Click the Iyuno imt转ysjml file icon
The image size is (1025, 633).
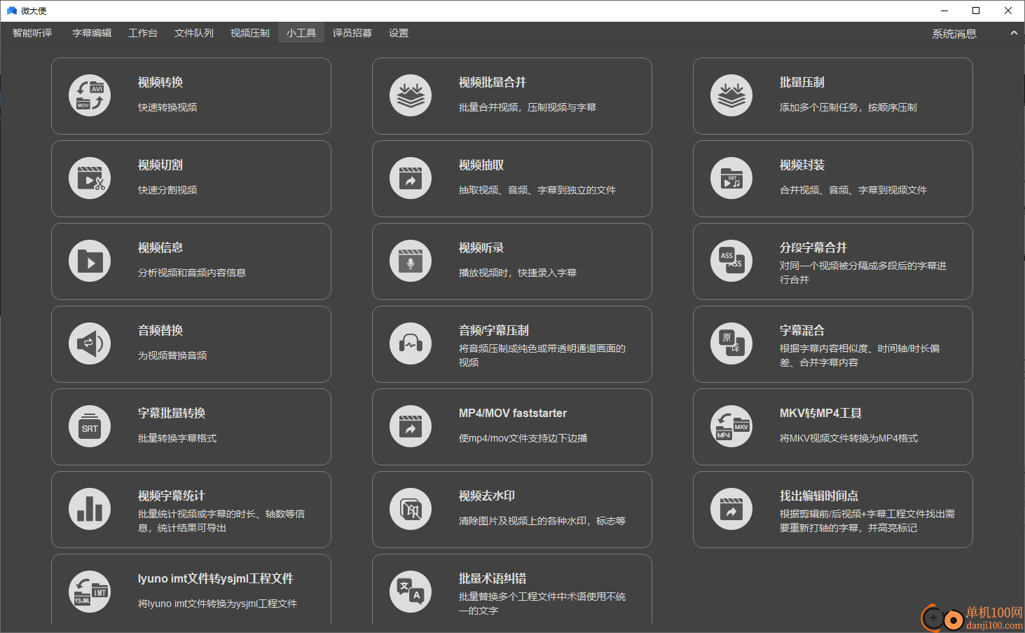[90, 592]
